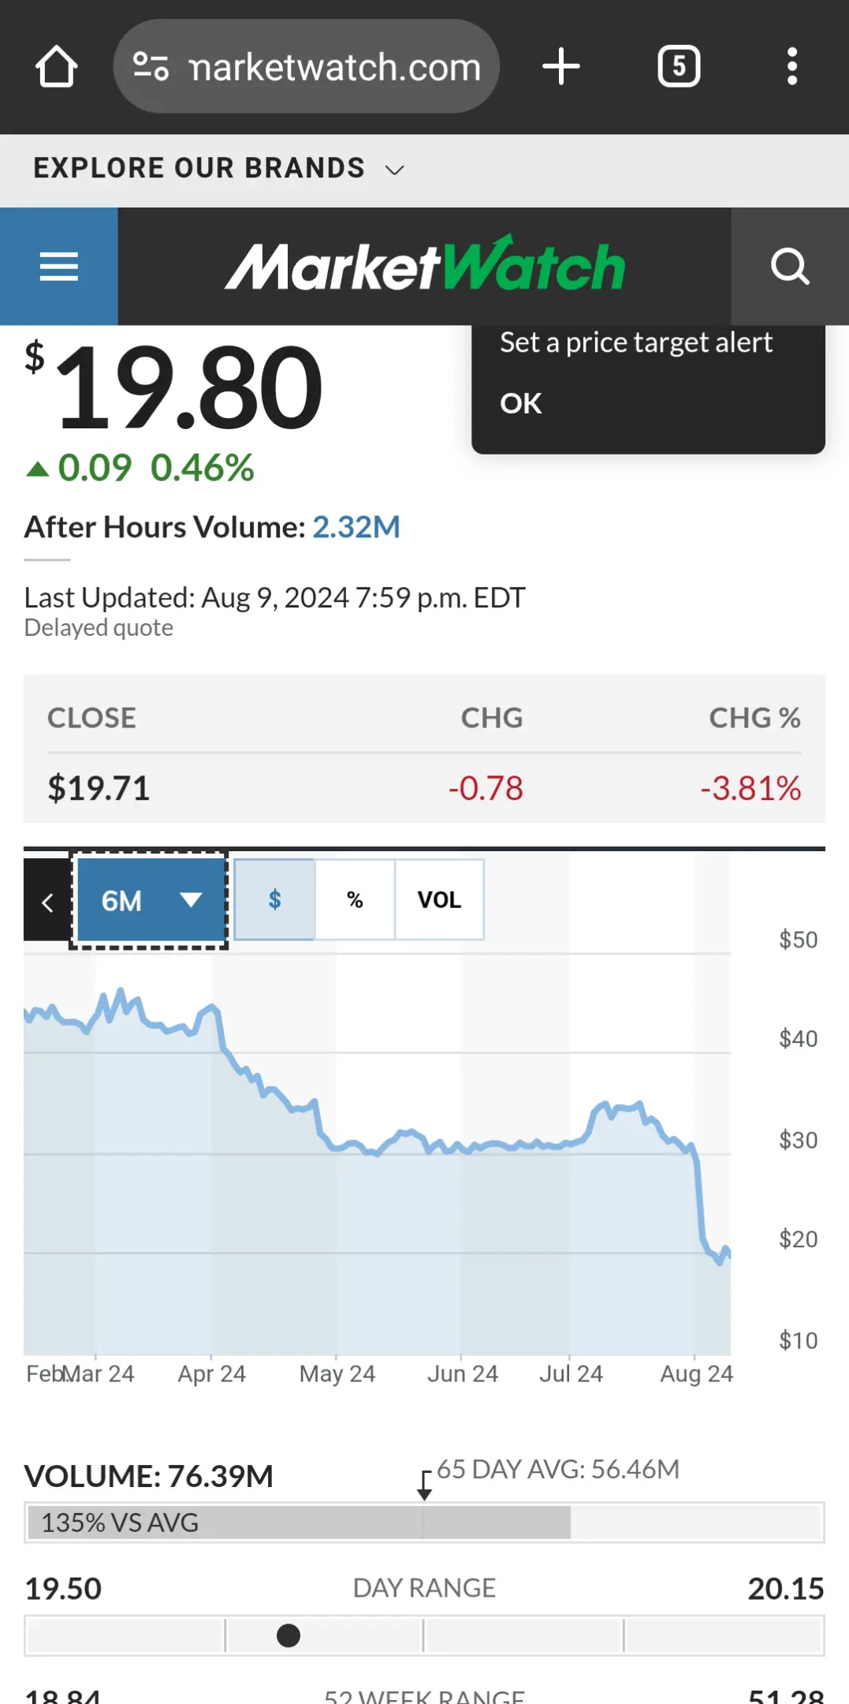The image size is (849, 1704).
Task: Open a new tab with plus icon
Action: pos(561,66)
